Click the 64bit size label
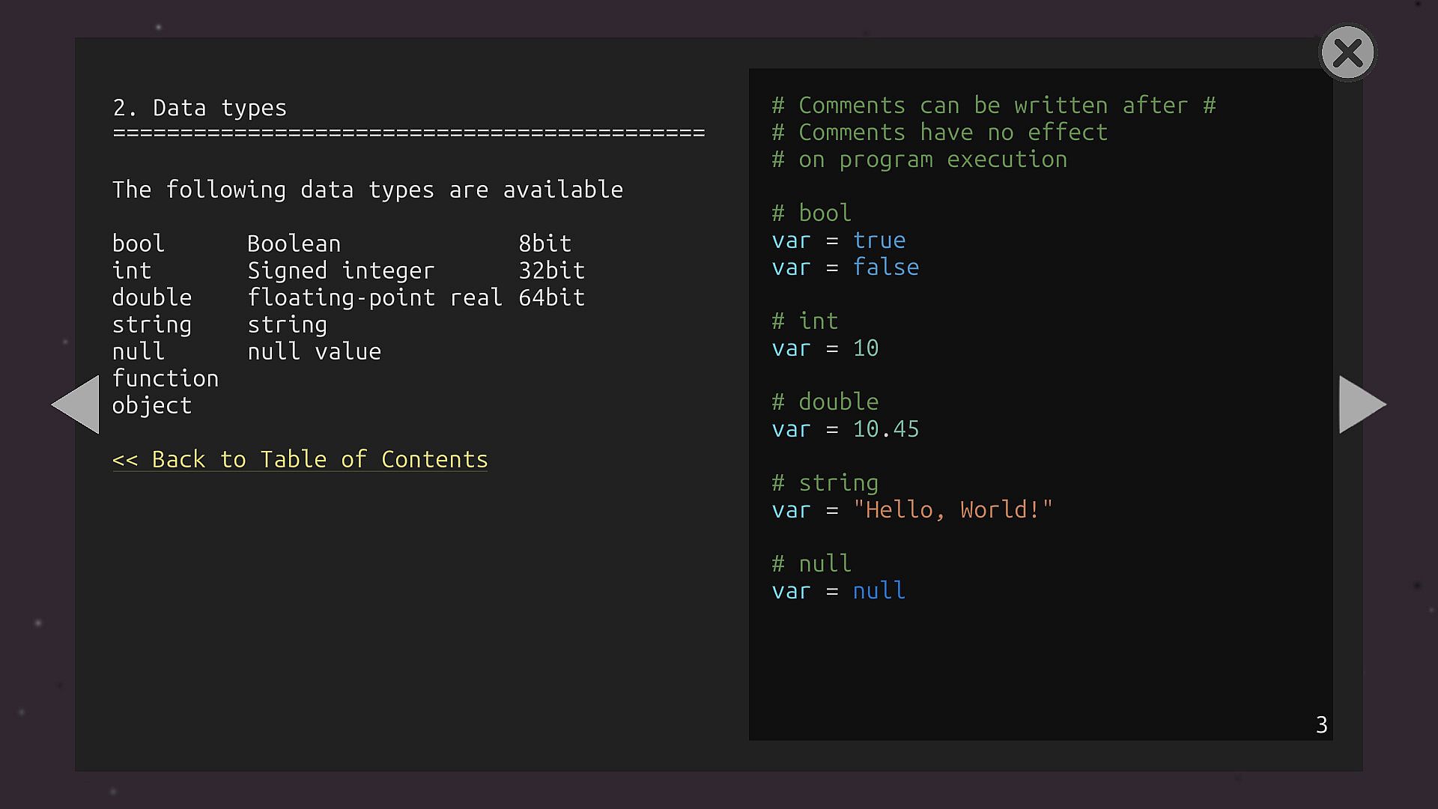The height and width of the screenshot is (809, 1438). 551,297
